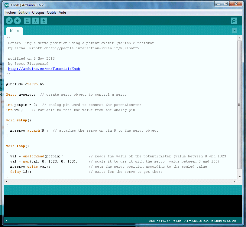Click '// waits for the servo' comment
This screenshot has width=246, height=227.
[x=125, y=172]
